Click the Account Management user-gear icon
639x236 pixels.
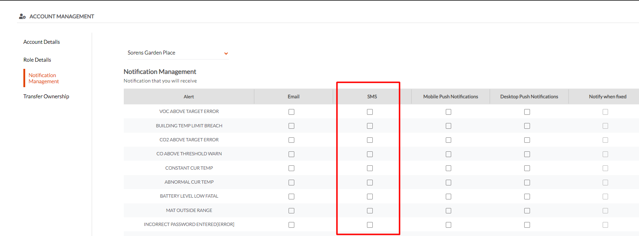[x=22, y=16]
